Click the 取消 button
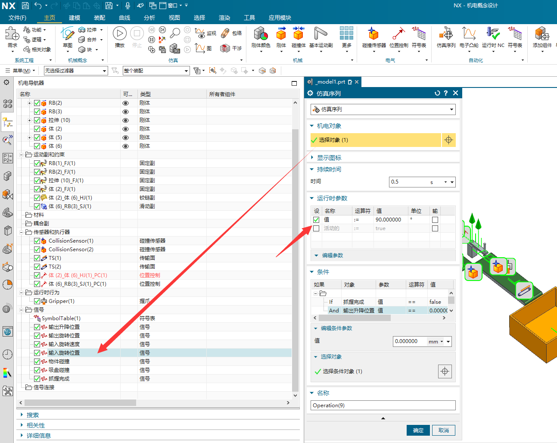Screen dimensions: 557x443 444,431
